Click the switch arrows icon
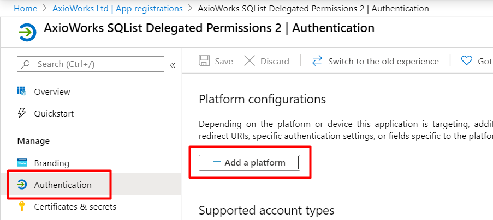This screenshot has height=220, width=493. (x=317, y=61)
